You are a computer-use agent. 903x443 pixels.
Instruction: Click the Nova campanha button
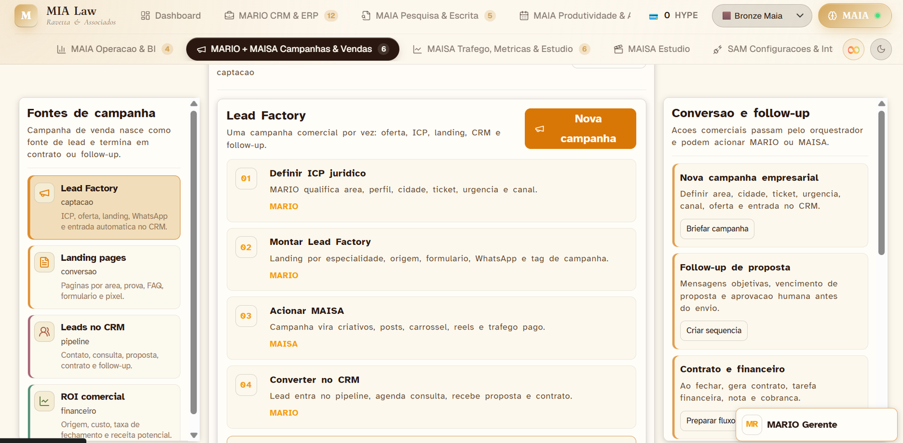click(580, 129)
